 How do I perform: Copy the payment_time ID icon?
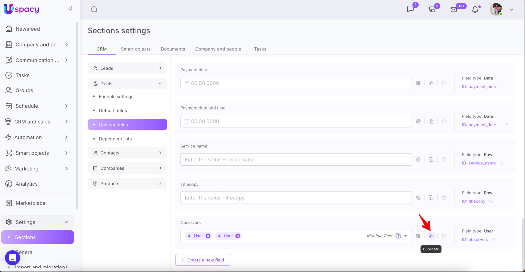(501, 87)
